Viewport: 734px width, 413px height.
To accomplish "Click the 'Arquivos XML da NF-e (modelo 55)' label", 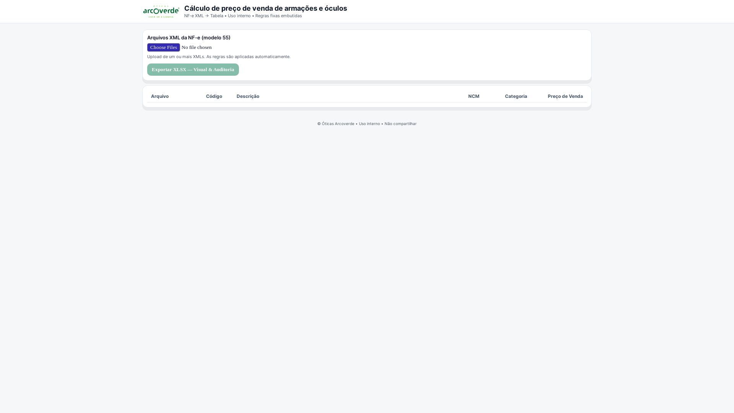I will (x=189, y=37).
